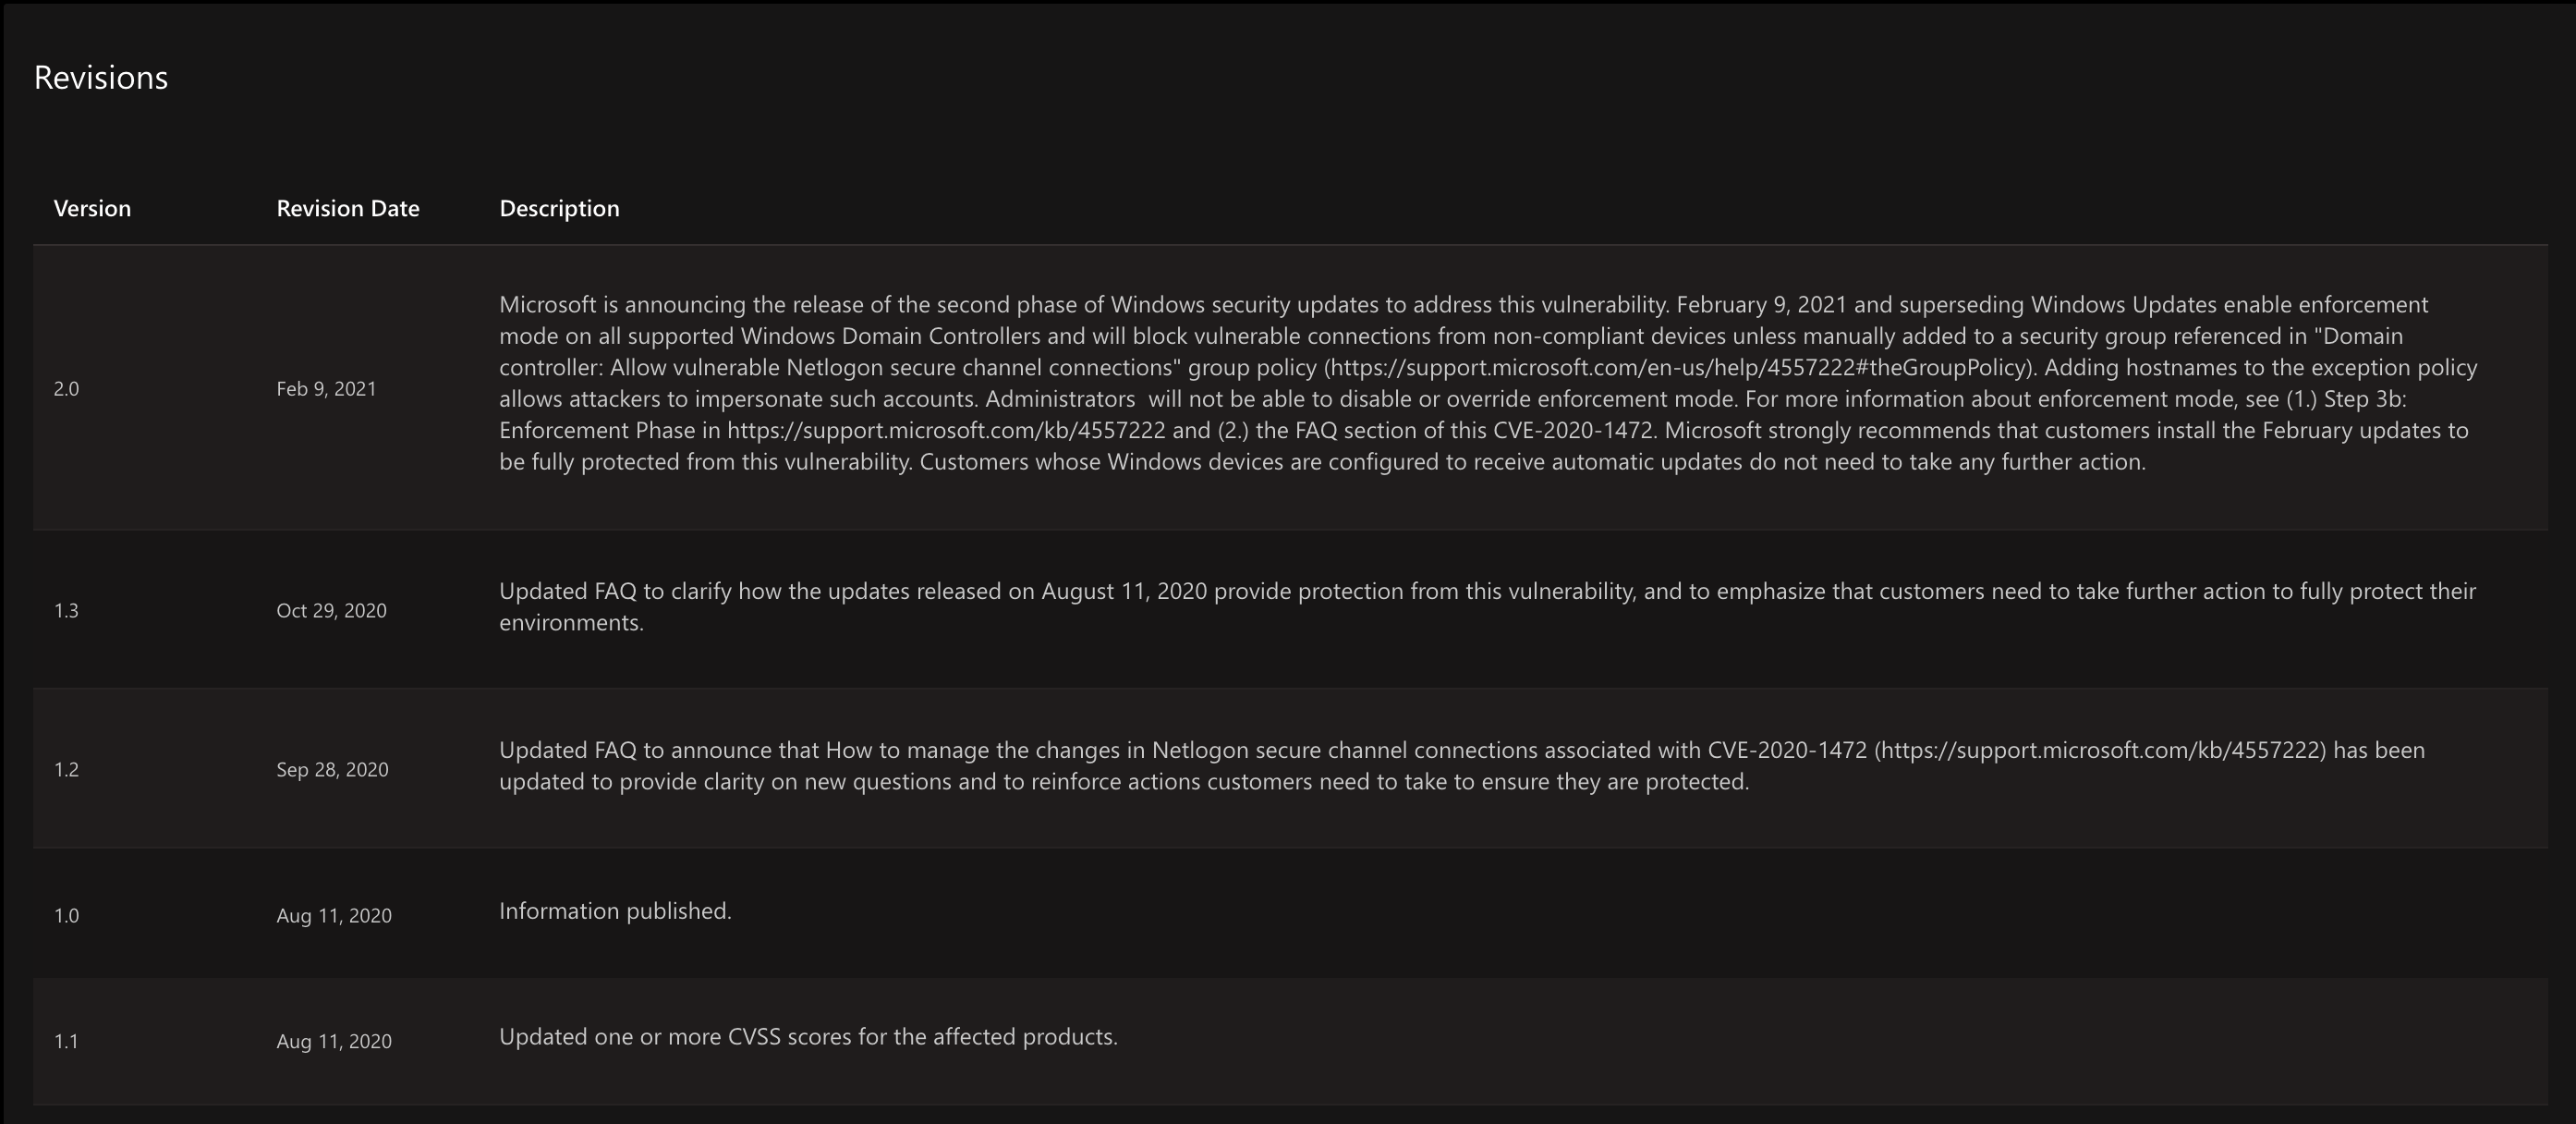Click the Sep 28, 2020 revision date

tap(332, 770)
